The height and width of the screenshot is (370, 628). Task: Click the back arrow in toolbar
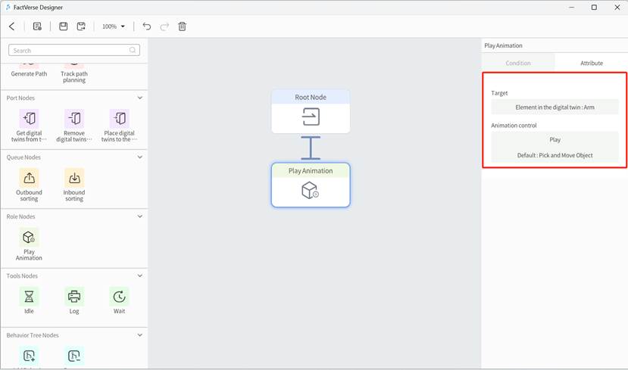[x=12, y=26]
